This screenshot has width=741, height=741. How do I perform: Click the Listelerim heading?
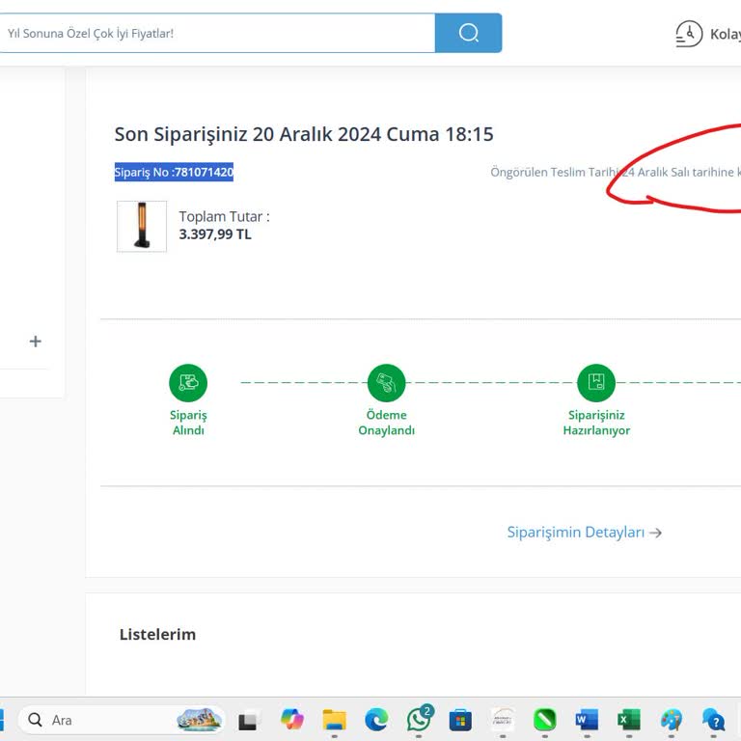click(x=157, y=634)
